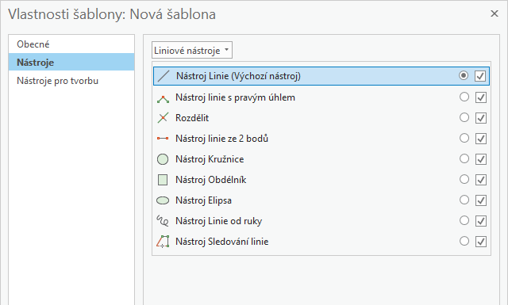This screenshot has width=508, height=305.
Task: Click 'Nástroj Linie (Výchozí nástroj)' label
Action: click(x=238, y=76)
